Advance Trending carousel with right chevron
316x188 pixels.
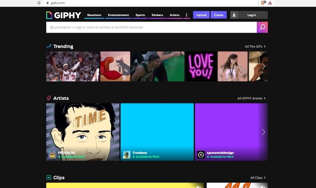coord(263,66)
